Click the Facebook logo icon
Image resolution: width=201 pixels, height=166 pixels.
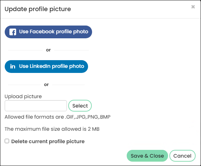coord(13,32)
